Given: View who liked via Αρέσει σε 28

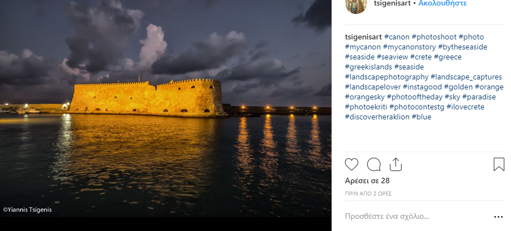Looking at the screenshot, I should tap(367, 181).
